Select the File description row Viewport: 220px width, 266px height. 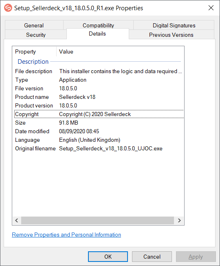pyautogui.click(x=99, y=71)
